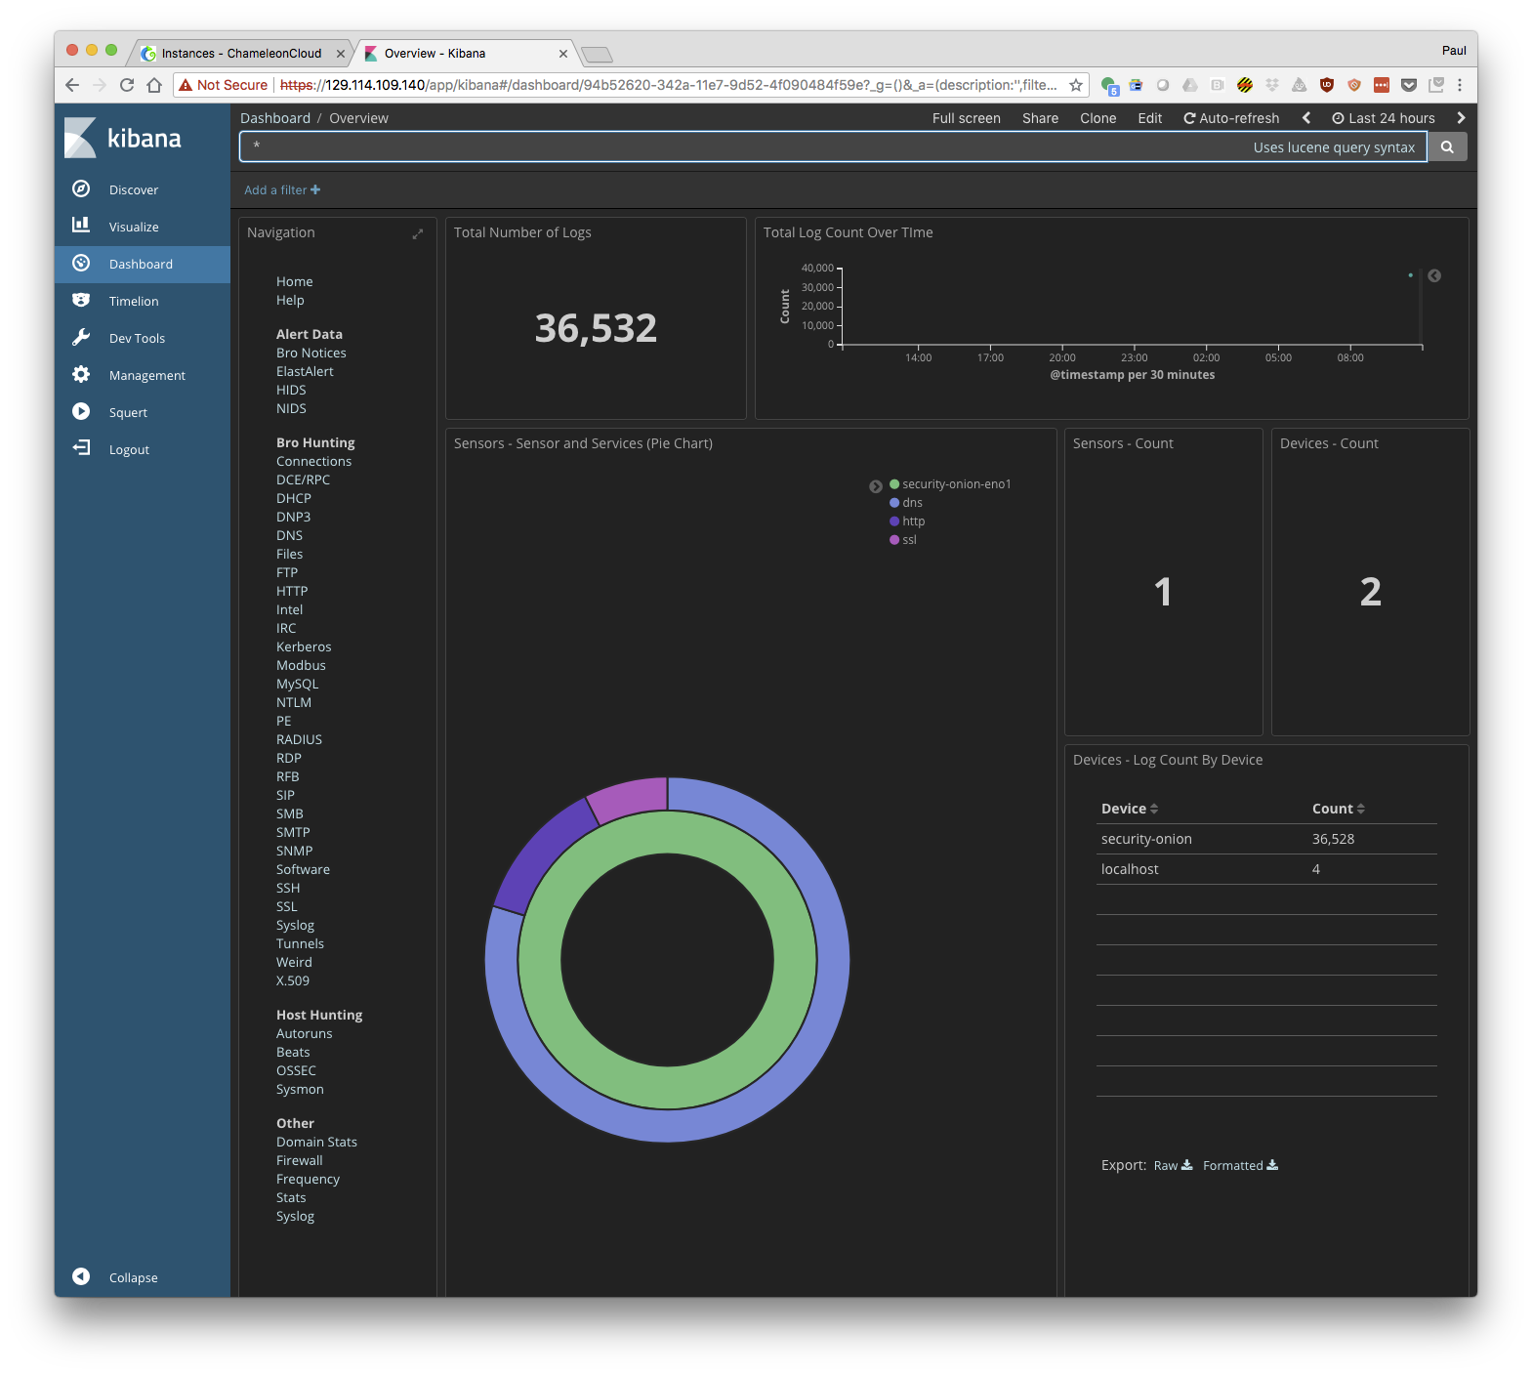Click the Kibana logo

click(123, 138)
